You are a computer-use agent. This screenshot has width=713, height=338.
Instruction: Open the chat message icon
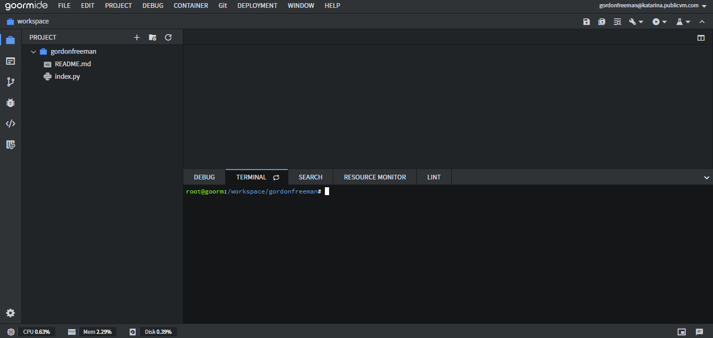[x=699, y=332]
